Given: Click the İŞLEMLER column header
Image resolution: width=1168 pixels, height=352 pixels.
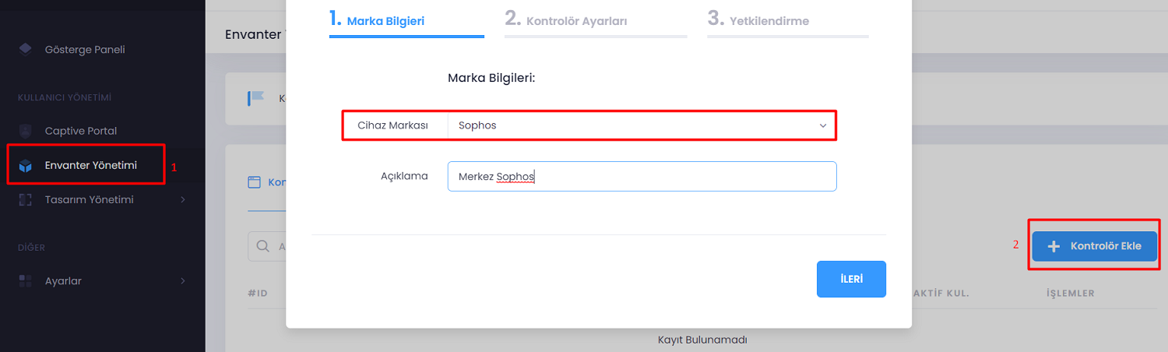Looking at the screenshot, I should (1071, 293).
